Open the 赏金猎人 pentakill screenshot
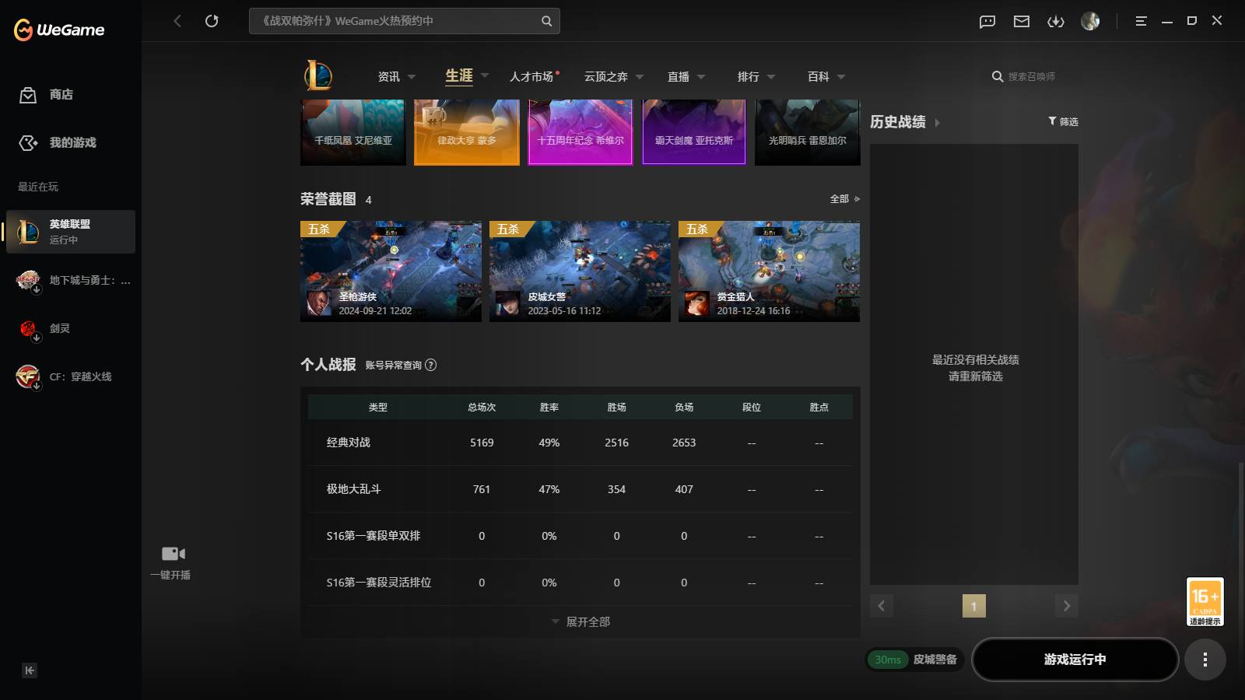The image size is (1245, 700). point(769,271)
